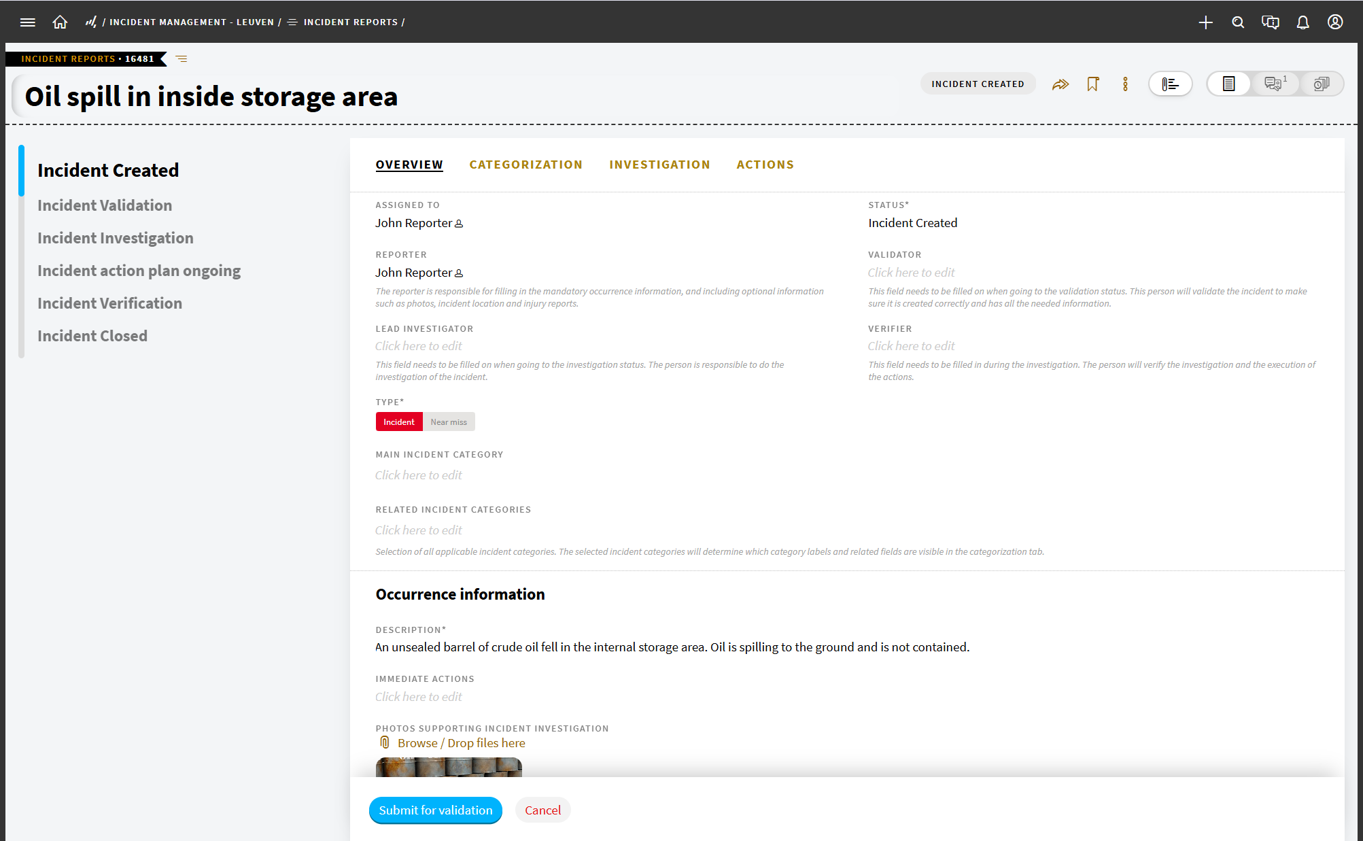
Task: Click the share forward arrow icon
Action: point(1060,84)
